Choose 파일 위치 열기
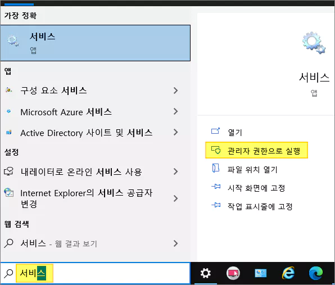Screen dimensions: 335x285 pyautogui.click(x=252, y=170)
